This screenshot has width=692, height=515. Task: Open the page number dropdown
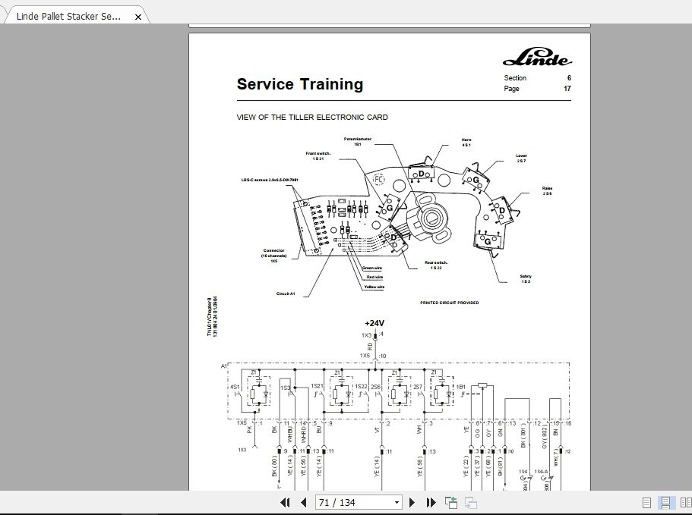click(x=398, y=502)
